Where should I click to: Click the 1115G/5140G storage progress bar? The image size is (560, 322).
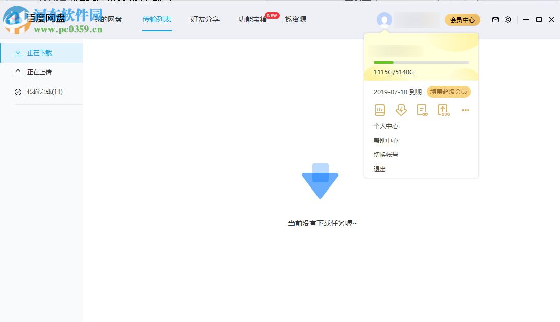click(421, 62)
